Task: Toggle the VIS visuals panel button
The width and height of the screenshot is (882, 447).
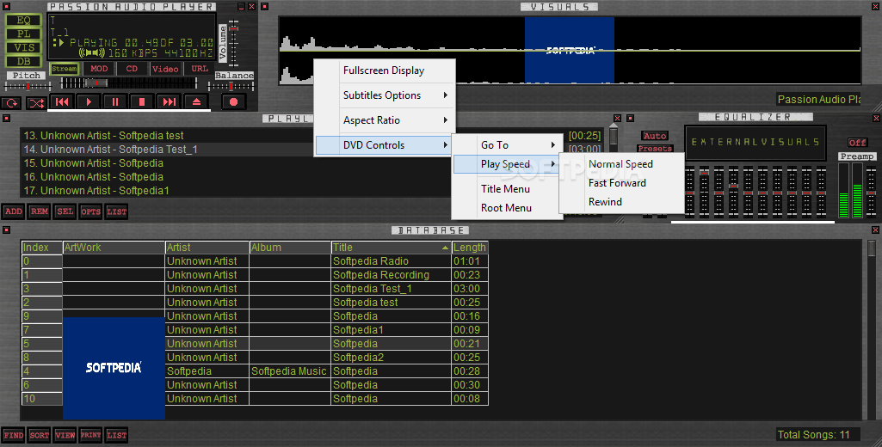Action: pyautogui.click(x=23, y=47)
